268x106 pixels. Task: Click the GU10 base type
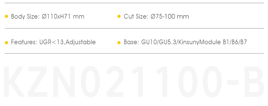149,42
